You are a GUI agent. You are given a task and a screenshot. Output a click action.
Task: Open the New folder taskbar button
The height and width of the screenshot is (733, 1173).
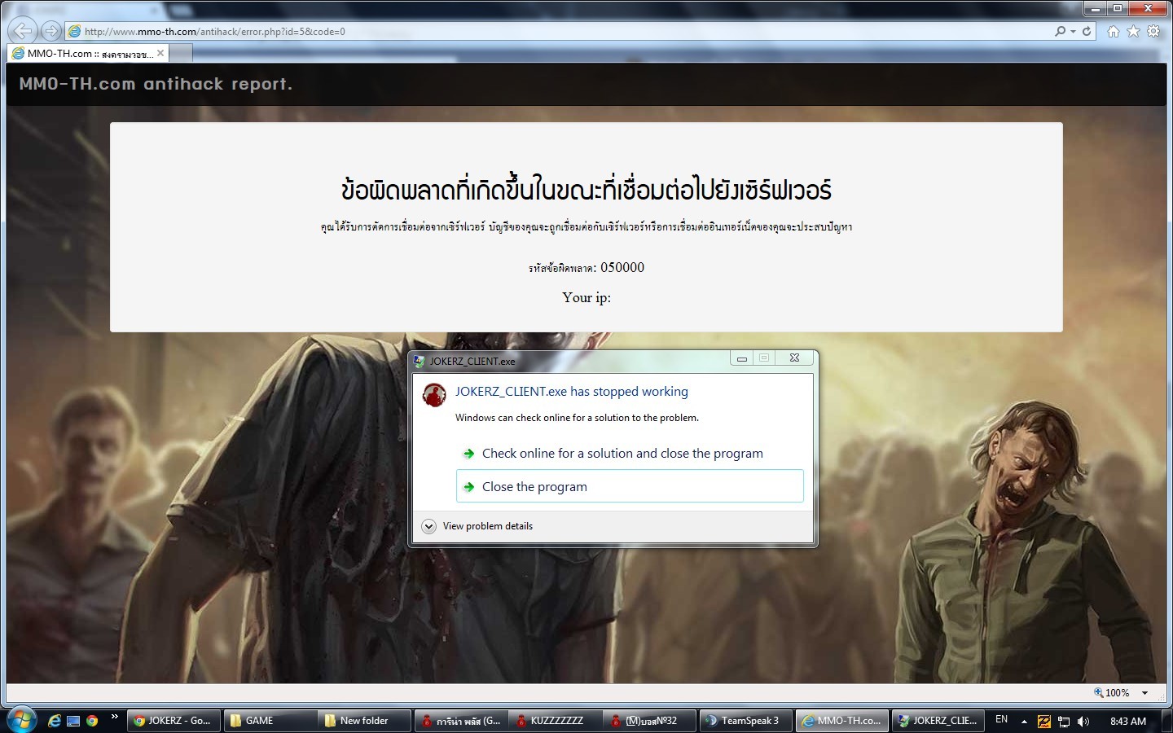365,721
